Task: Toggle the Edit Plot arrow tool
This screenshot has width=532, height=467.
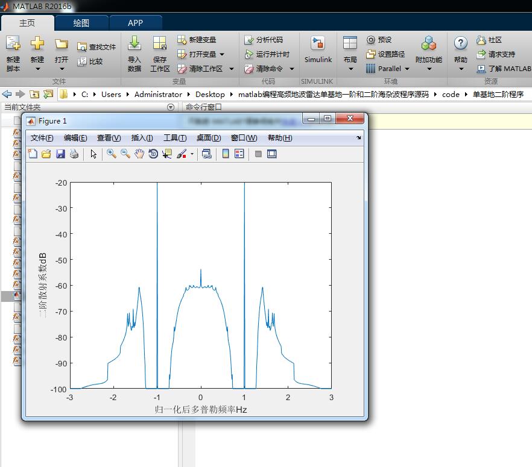Action: [x=93, y=154]
